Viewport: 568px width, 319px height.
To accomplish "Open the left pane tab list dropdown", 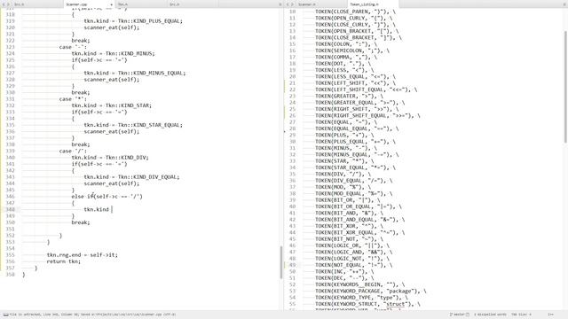I will (280, 4).
